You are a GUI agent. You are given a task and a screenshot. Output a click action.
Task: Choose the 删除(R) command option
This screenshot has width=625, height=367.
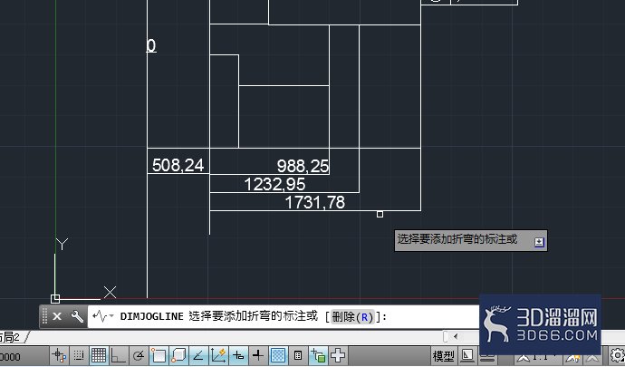pyautogui.click(x=352, y=317)
